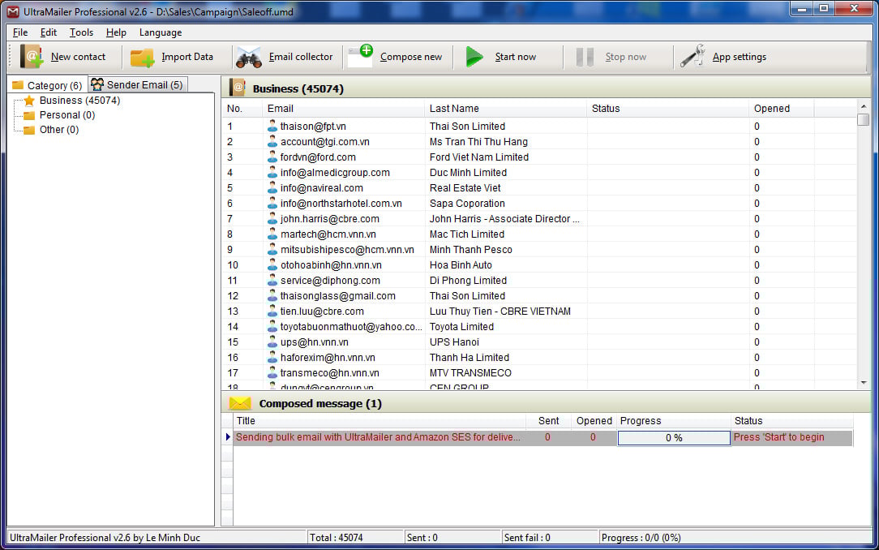Screen dimensions: 879x550
Task: Open the Tools menu
Action: (81, 32)
